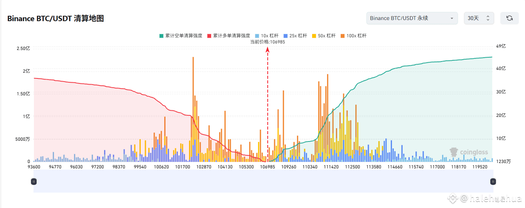The image size is (525, 208).
Task: Toggle the 100x 杠杆 legend series
Action: [x=353, y=36]
